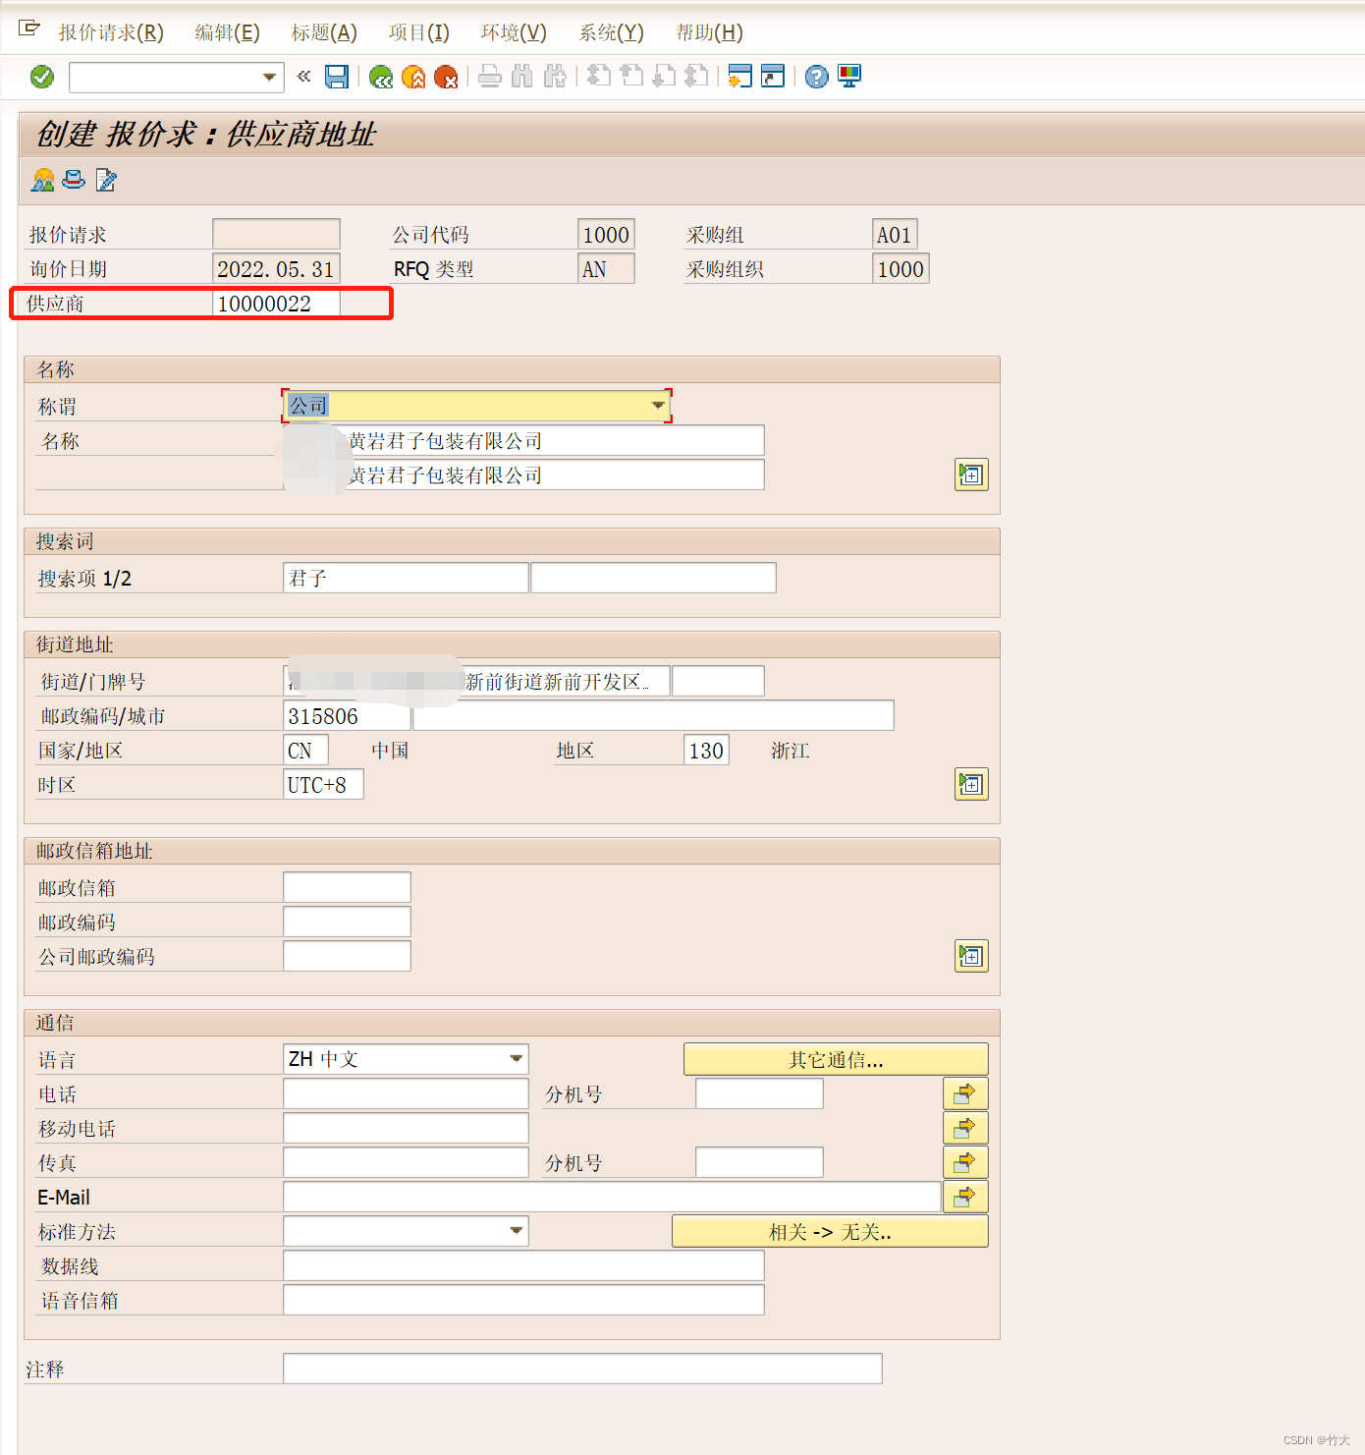This screenshot has width=1365, height=1455.
Task: Click the orange Exit icon
Action: click(x=414, y=77)
